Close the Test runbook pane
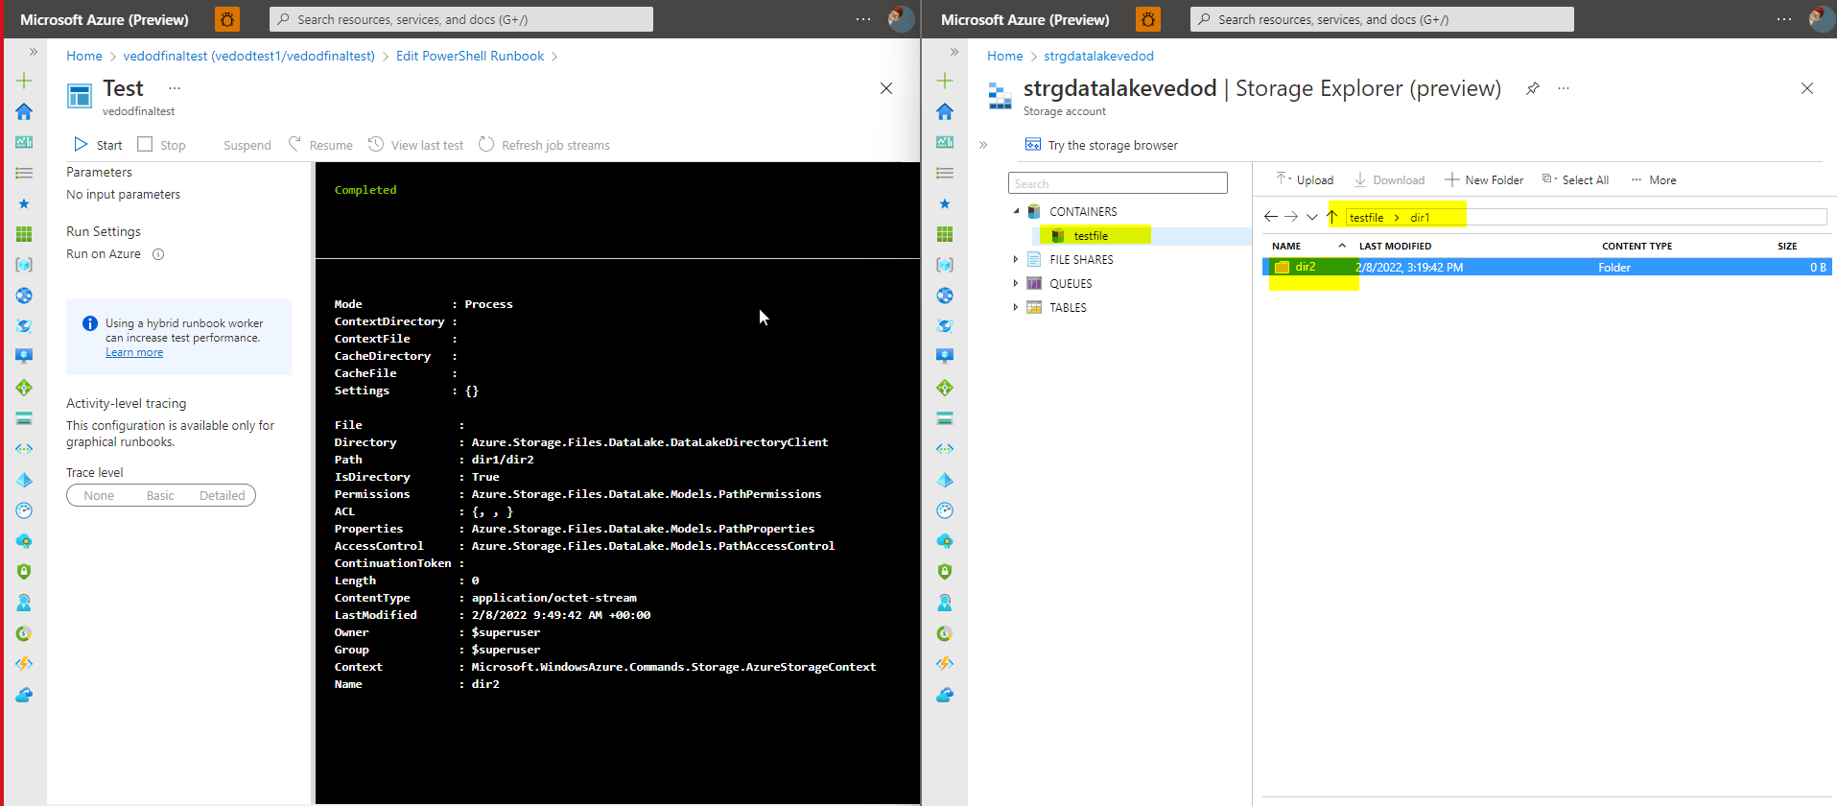The height and width of the screenshot is (806, 1837). (886, 88)
